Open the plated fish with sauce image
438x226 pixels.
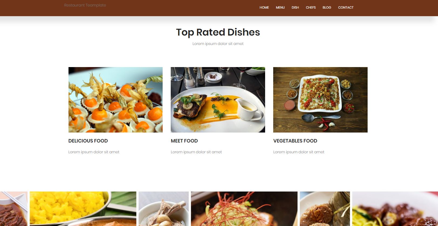click(x=218, y=100)
